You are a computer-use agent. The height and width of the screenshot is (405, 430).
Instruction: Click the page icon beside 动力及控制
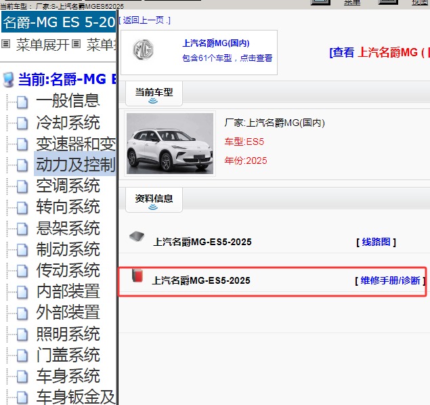22,166
